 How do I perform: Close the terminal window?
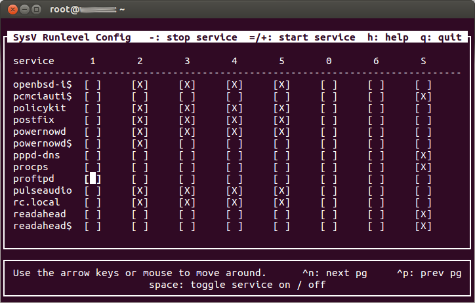12,9
